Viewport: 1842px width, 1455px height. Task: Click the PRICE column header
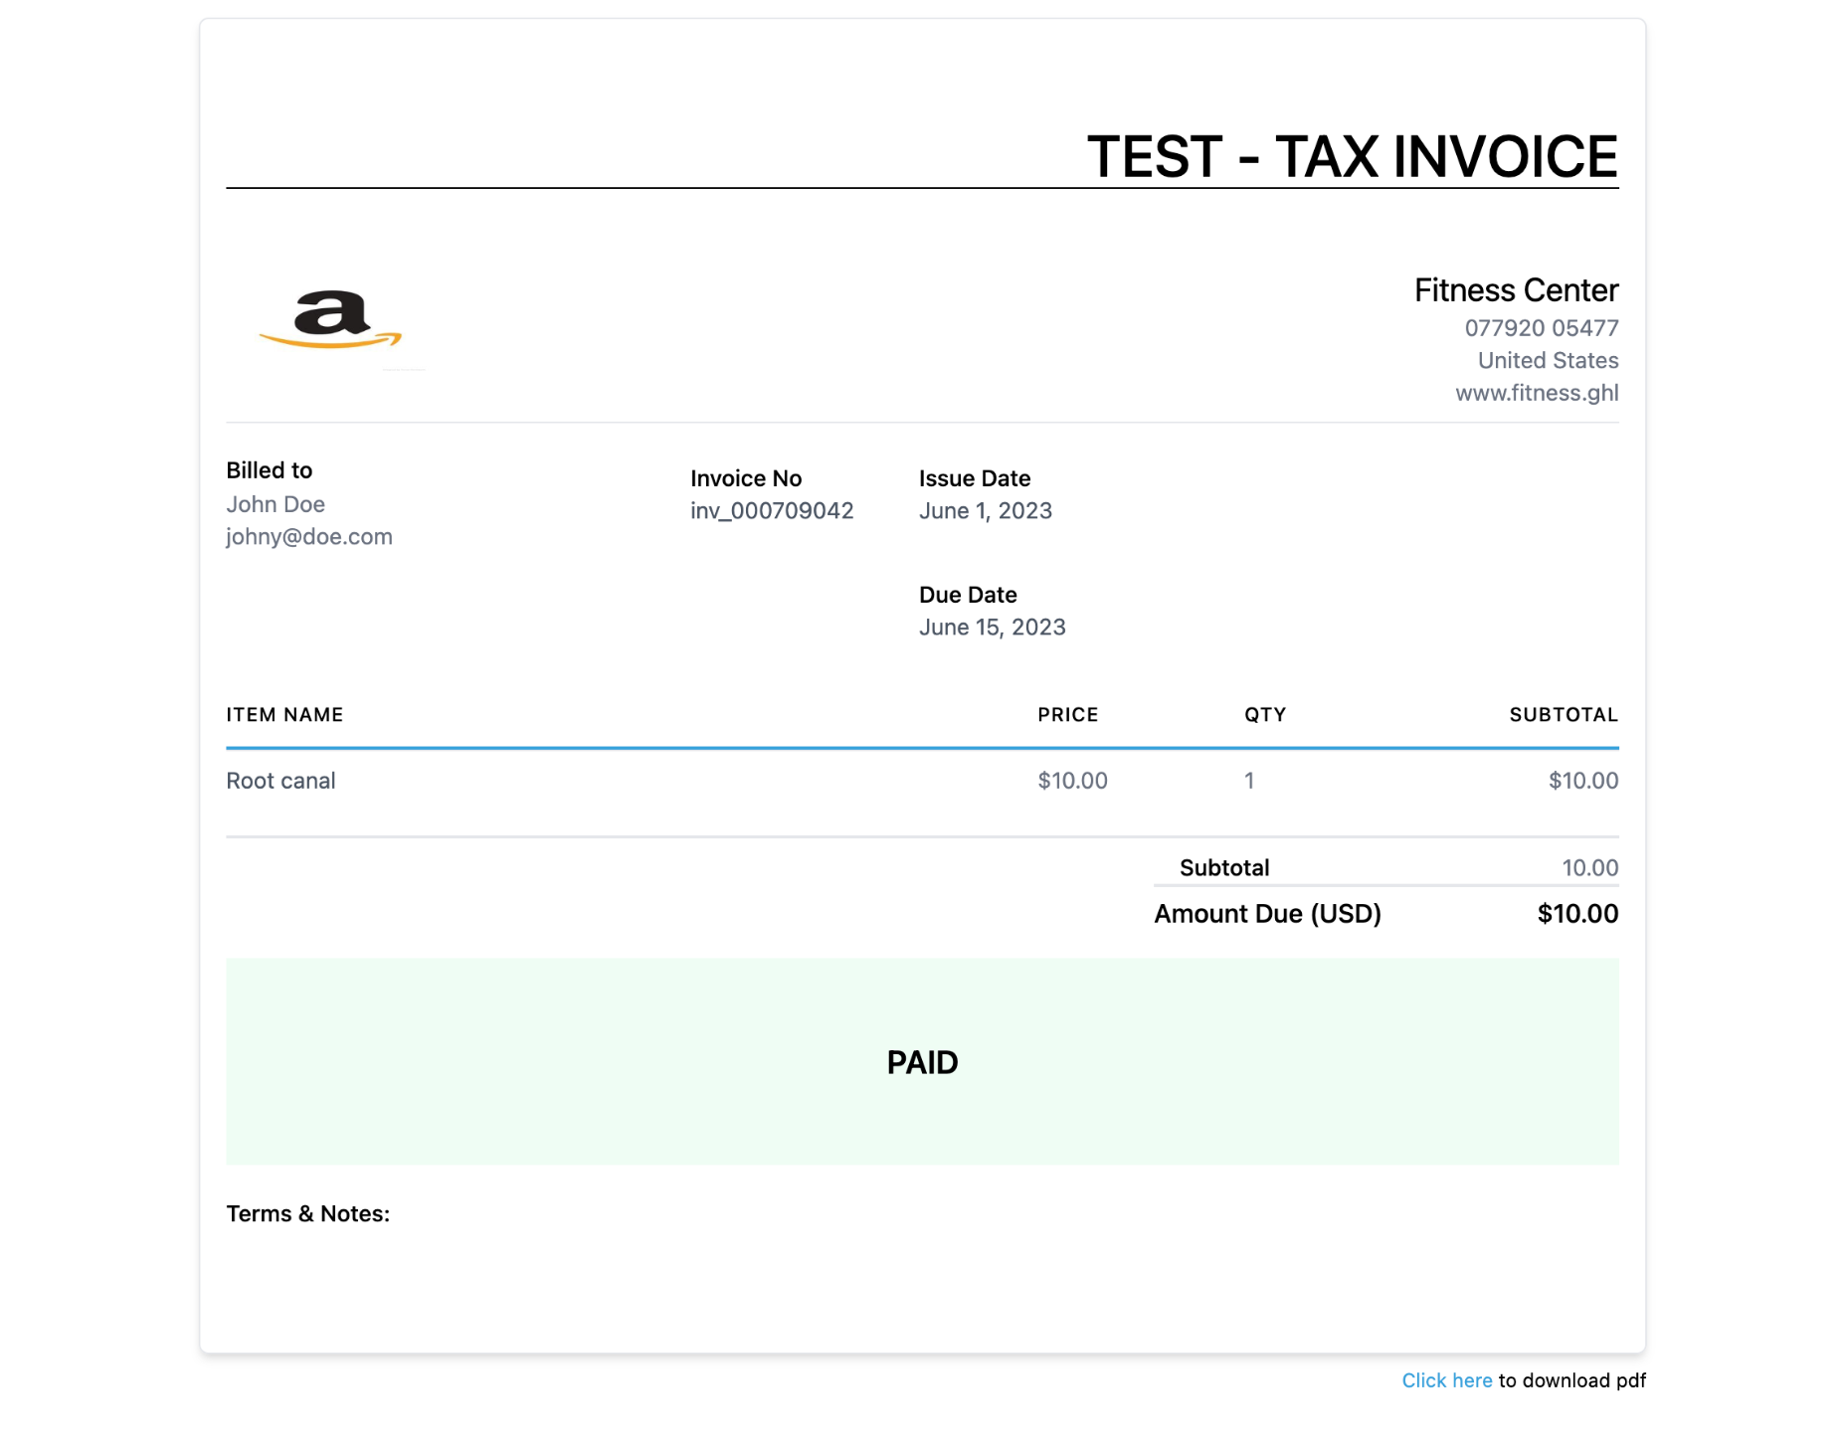[1067, 715]
